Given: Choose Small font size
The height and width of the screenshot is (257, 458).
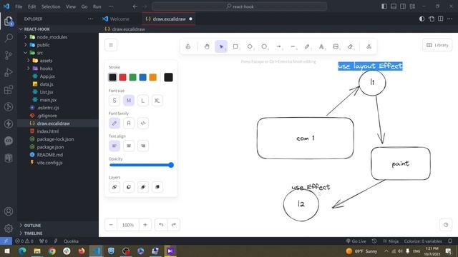Looking at the screenshot, I should tap(114, 101).
